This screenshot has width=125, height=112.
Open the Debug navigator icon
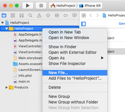pyautogui.click(x=57, y=15)
